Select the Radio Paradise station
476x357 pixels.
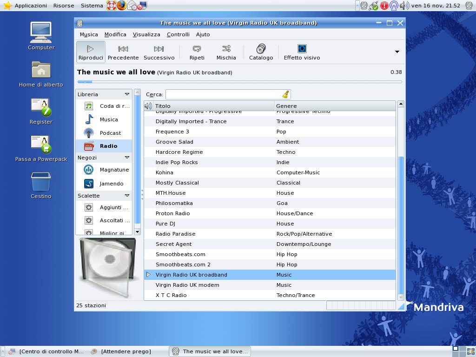tap(270, 234)
